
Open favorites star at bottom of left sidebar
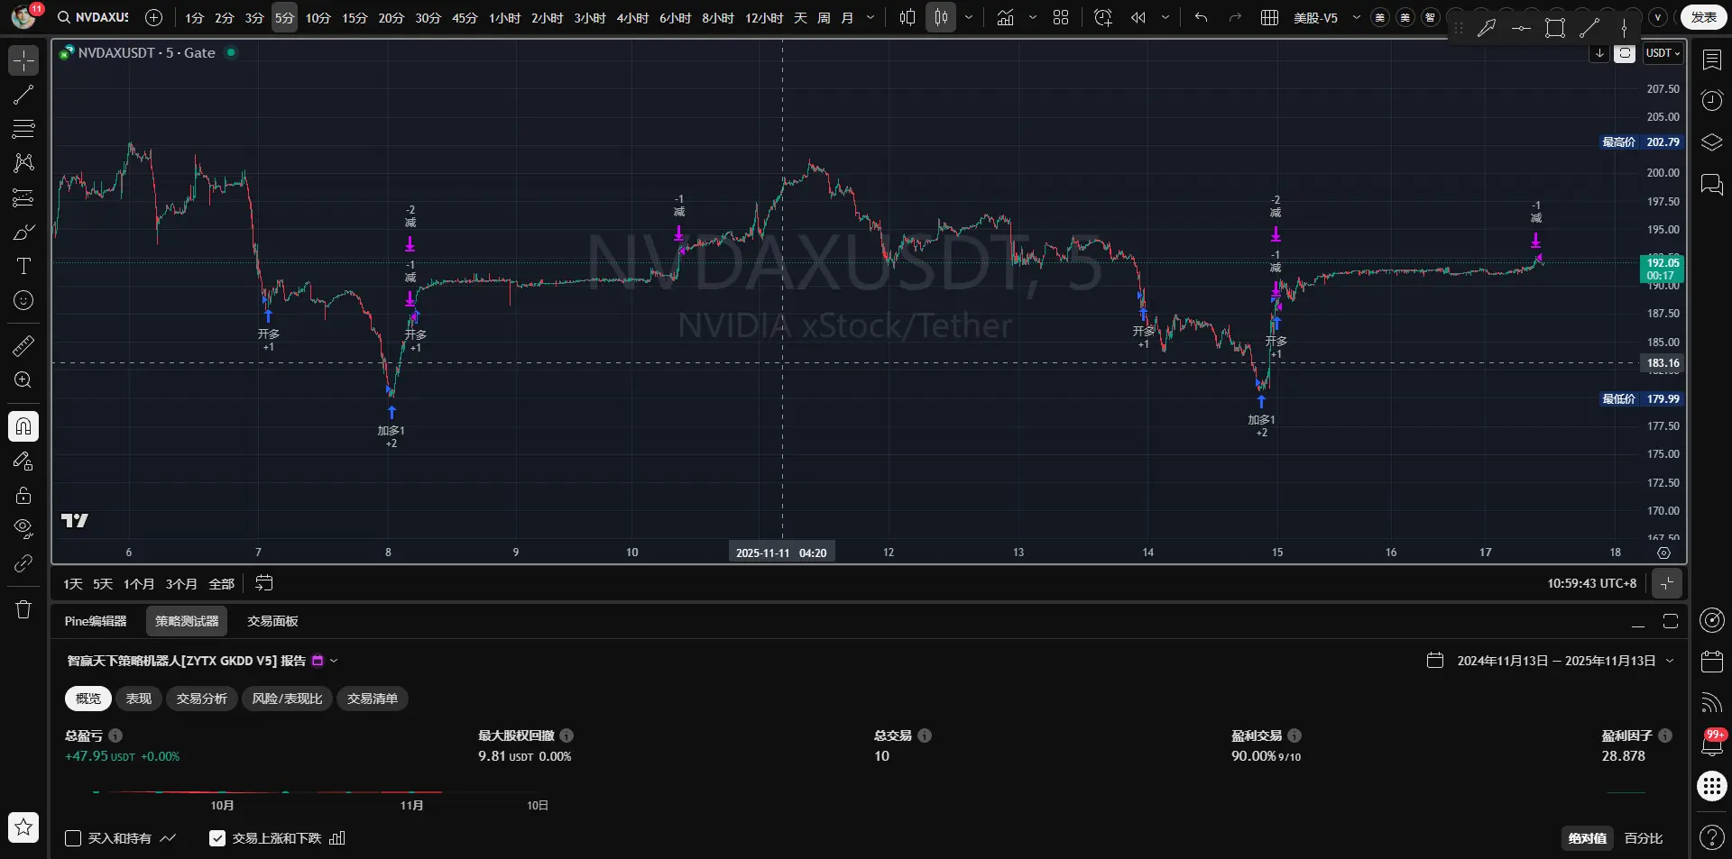23,827
